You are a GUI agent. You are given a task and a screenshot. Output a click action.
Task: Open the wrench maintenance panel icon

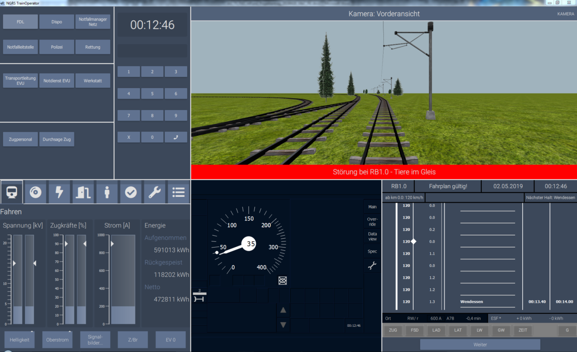[x=154, y=192]
